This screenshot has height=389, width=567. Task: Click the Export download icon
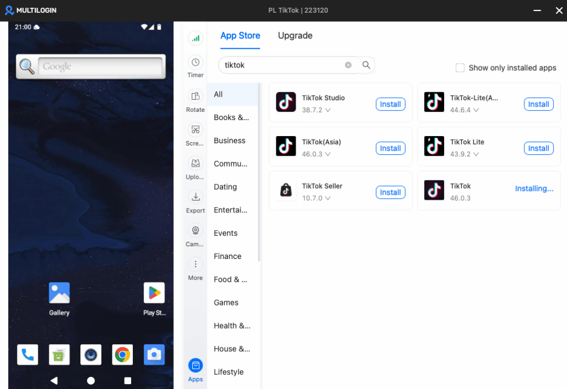(x=195, y=197)
